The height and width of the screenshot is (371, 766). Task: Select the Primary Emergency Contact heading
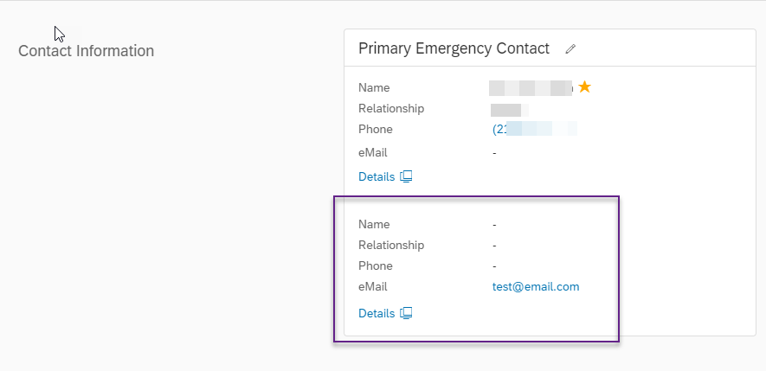pyautogui.click(x=454, y=48)
